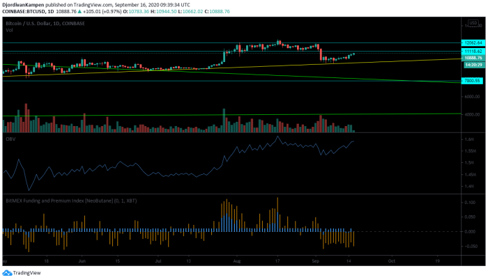Click the low price value 10662.02
The image size is (488, 280).
point(192,12)
